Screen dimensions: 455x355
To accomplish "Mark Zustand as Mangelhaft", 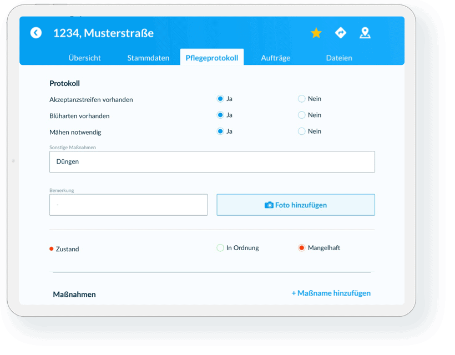I will 301,248.
